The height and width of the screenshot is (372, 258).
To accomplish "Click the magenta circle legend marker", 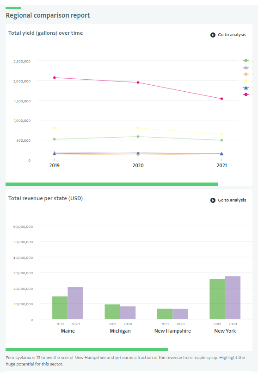I will [246, 95].
